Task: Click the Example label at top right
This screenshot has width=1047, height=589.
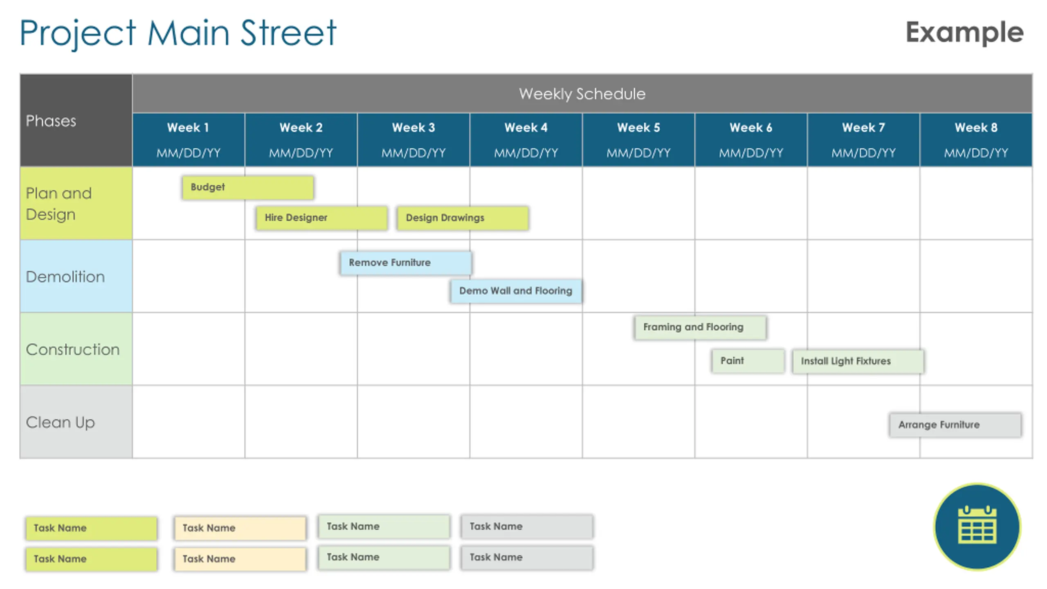Action: coord(964,32)
